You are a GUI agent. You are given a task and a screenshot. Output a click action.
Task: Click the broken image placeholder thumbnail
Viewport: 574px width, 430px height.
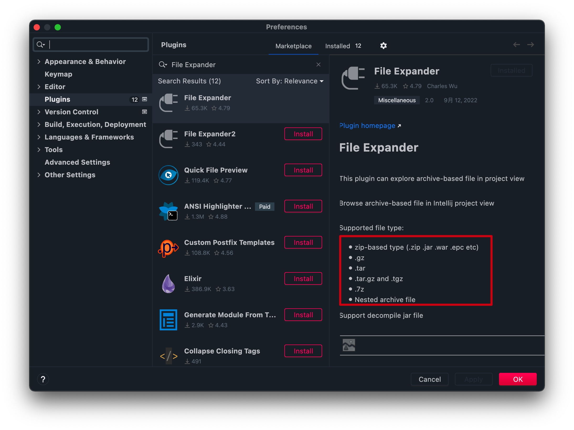point(349,345)
